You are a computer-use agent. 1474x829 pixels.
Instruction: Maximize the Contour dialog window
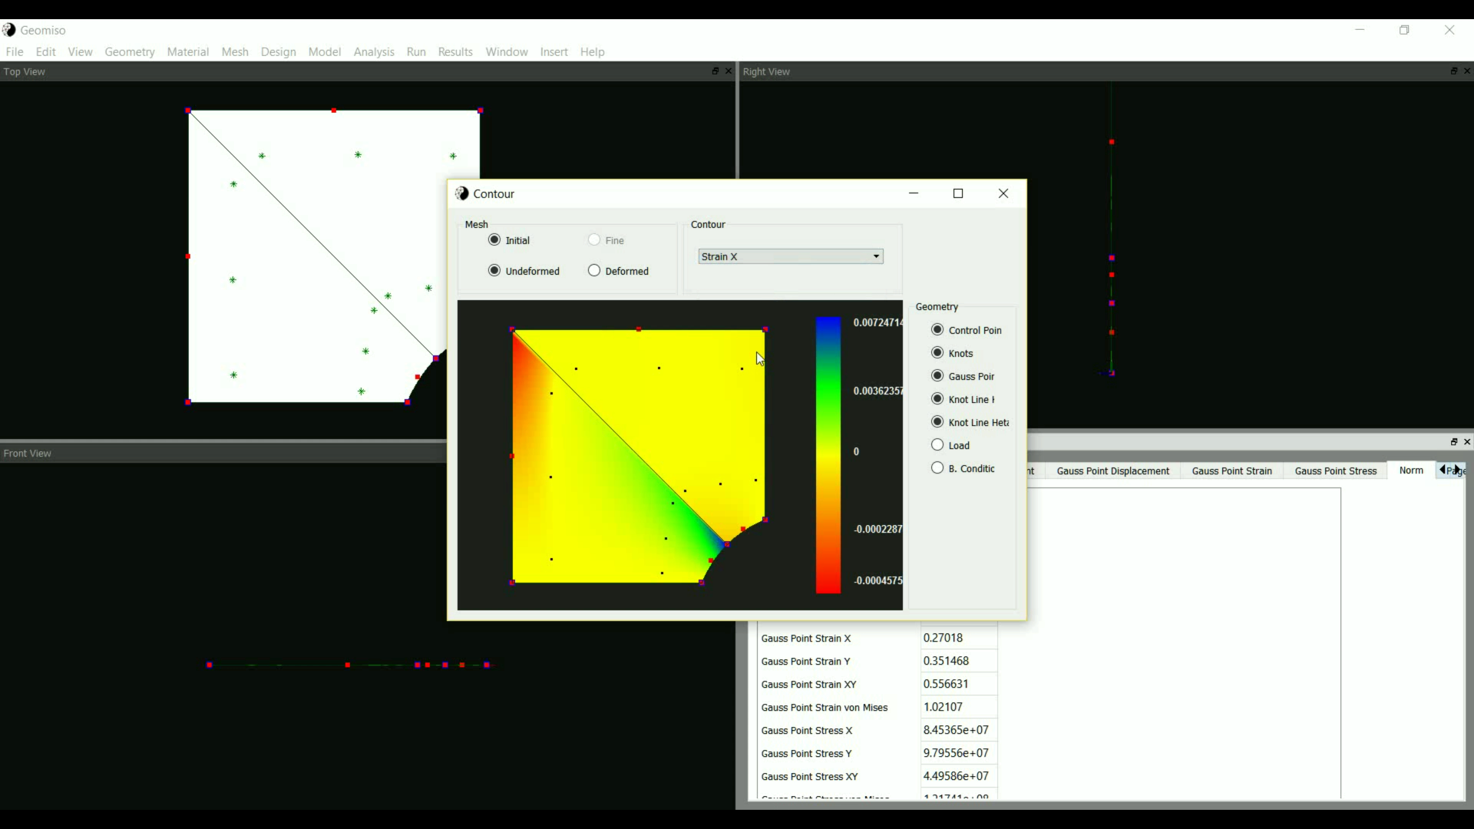click(x=958, y=193)
